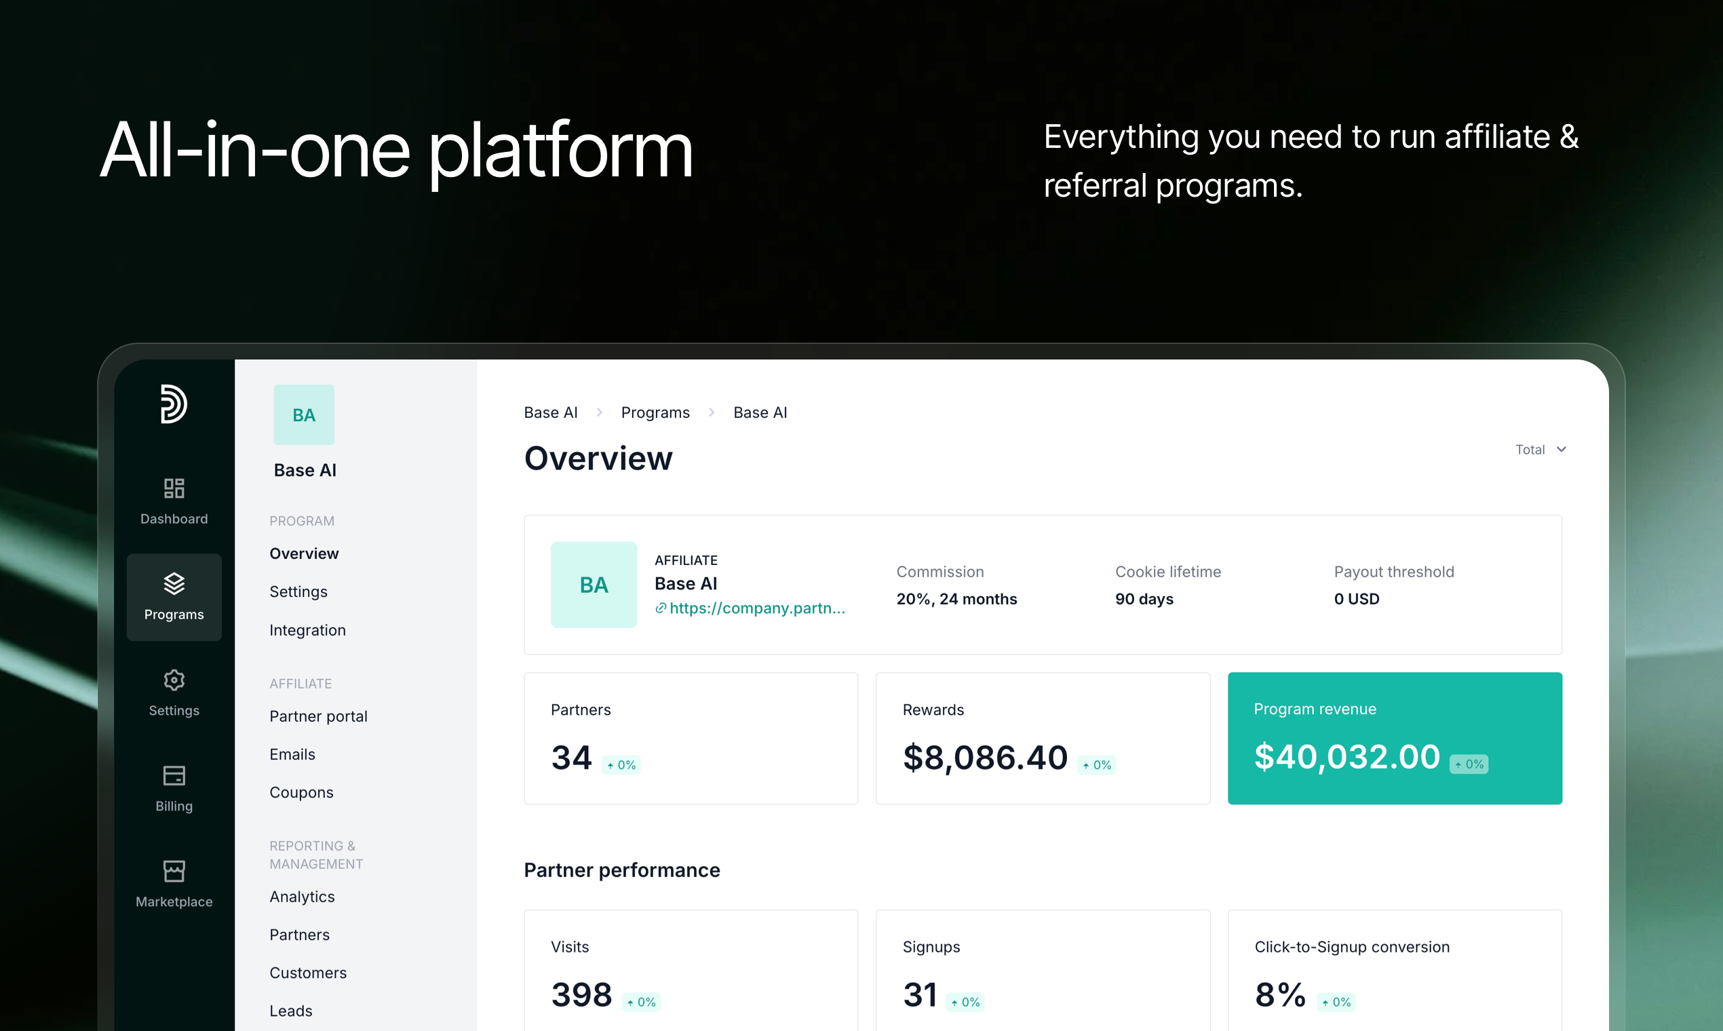Open Integration menu item
This screenshot has width=1723, height=1031.
point(307,630)
